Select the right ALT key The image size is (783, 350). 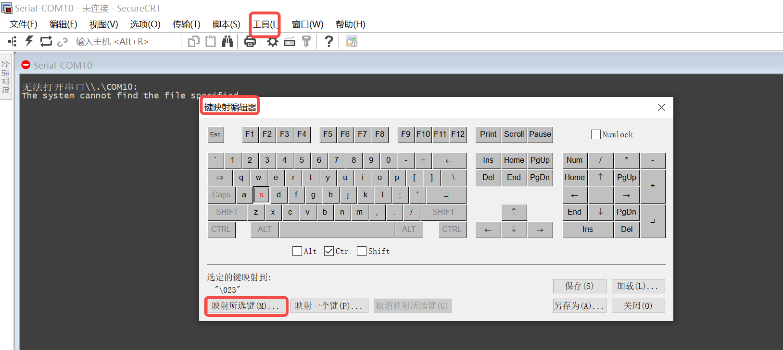point(409,229)
